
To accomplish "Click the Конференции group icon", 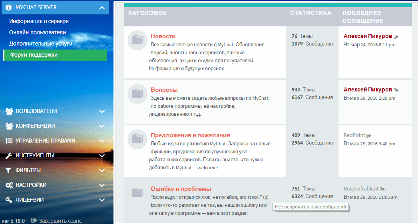I will tap(9, 126).
